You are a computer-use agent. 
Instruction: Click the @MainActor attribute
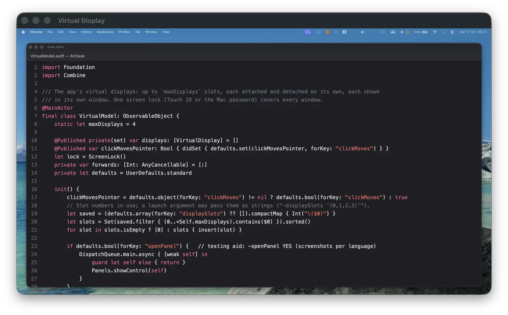[57, 108]
